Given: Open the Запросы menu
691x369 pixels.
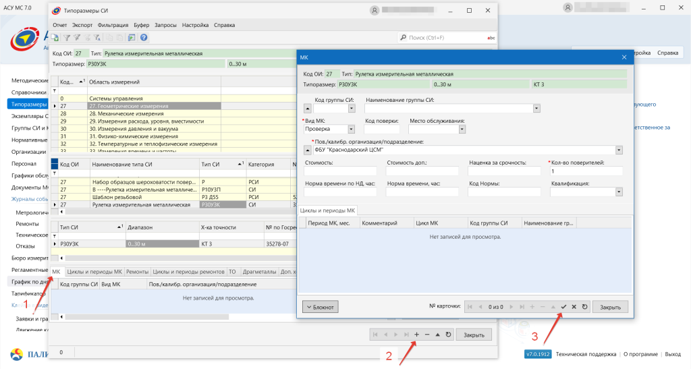Looking at the screenshot, I should coord(165,25).
